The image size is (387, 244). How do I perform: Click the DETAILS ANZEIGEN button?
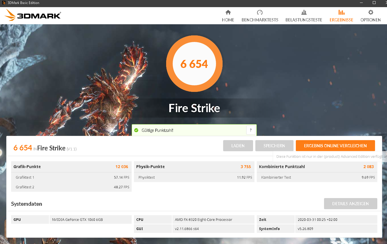tap(351, 203)
